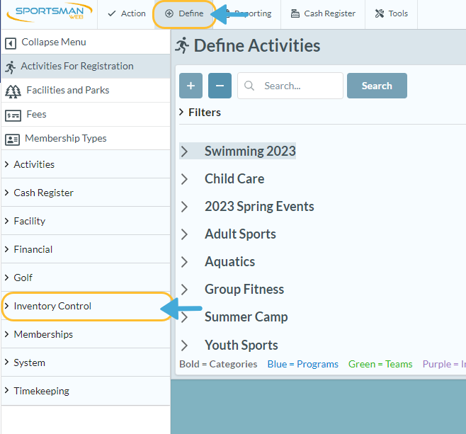Click the Activities For Registration runner icon
Screen dimensions: 466x434
10,67
